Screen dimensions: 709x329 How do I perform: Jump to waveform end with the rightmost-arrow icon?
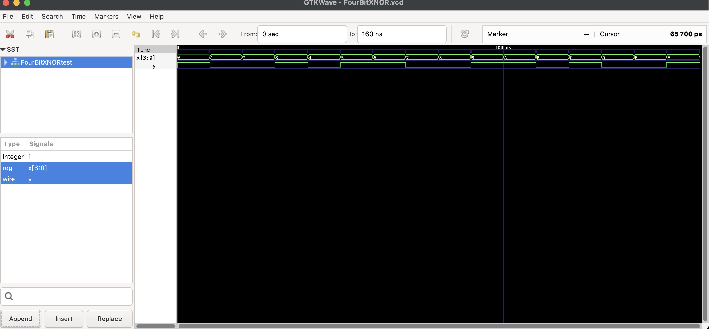click(x=175, y=34)
